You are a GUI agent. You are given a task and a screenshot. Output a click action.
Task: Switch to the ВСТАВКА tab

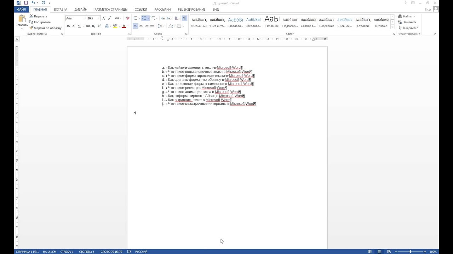61,10
